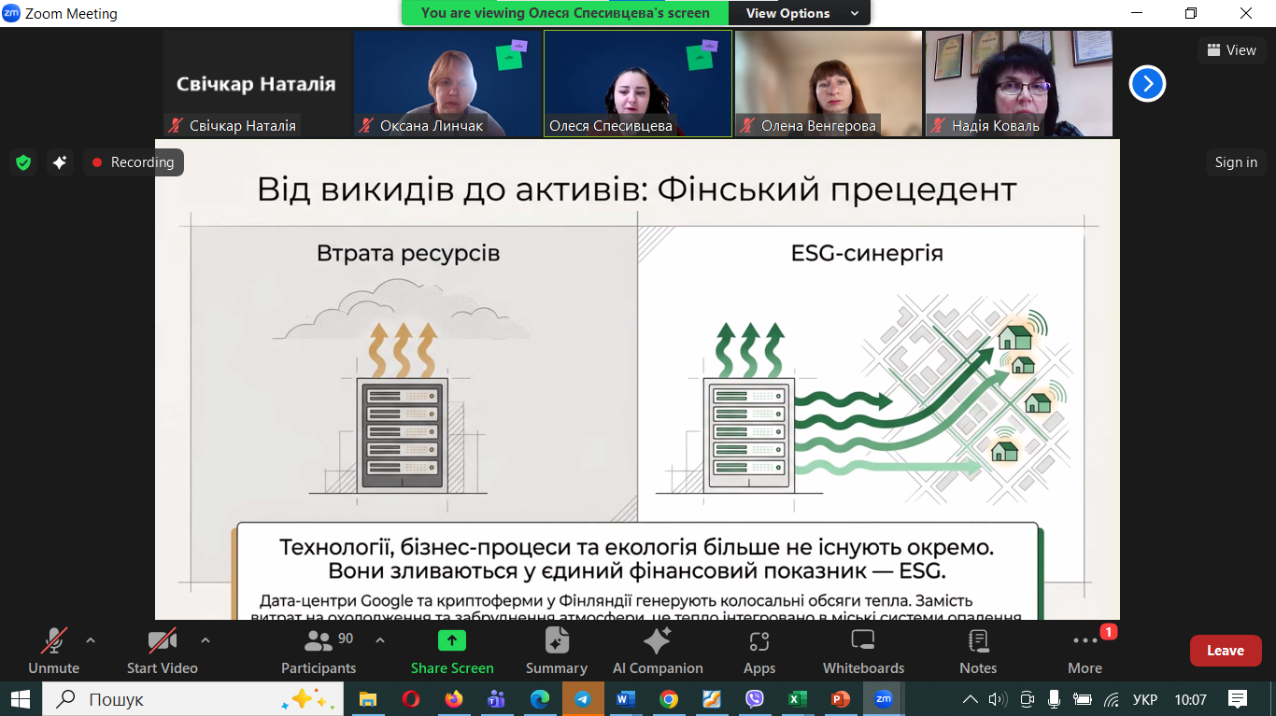
Task: Click the AI sparkle icon near Recording
Action: click(60, 162)
